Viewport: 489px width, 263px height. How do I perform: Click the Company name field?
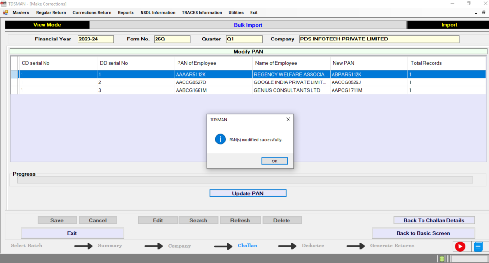pos(379,39)
